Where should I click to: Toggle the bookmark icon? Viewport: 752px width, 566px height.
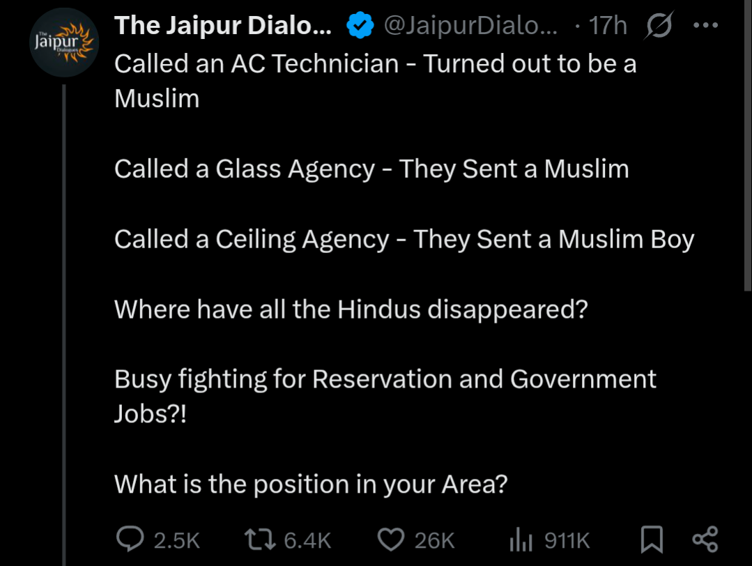651,540
